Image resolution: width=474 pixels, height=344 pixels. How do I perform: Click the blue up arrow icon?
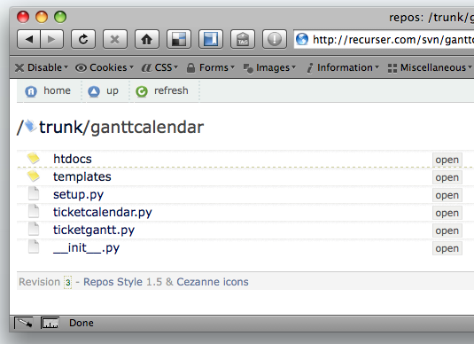pyautogui.click(x=94, y=91)
